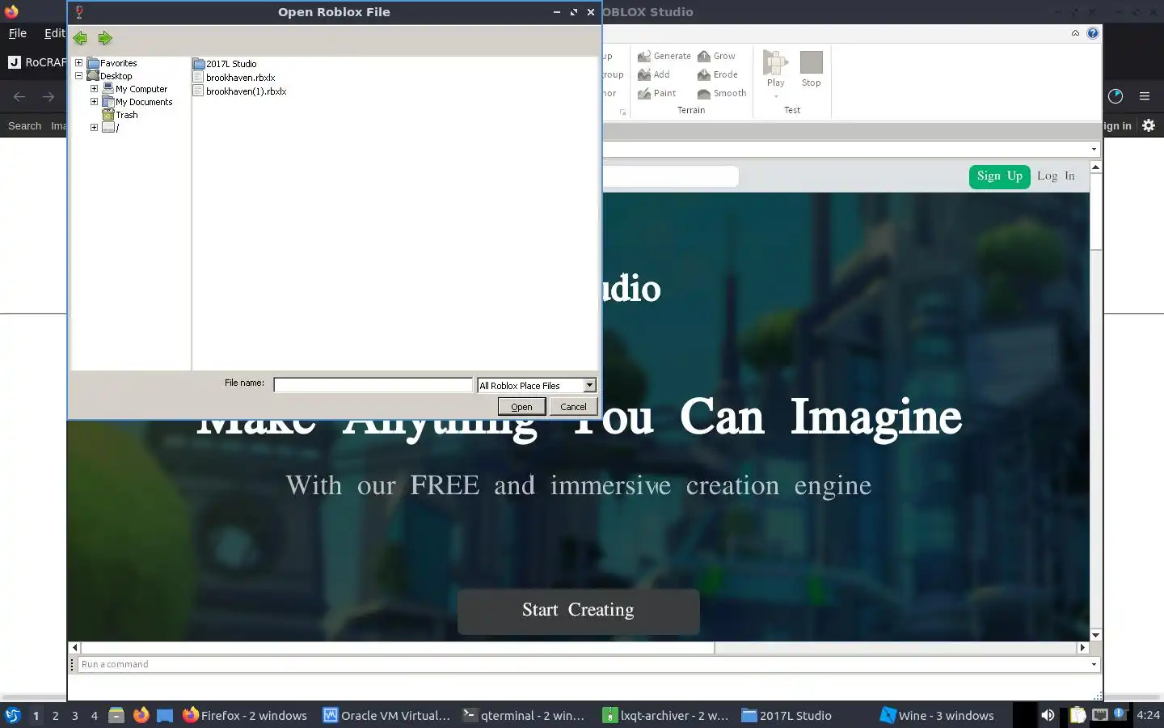
Task: Open the address dropdown in Studio start page
Action: click(1094, 149)
